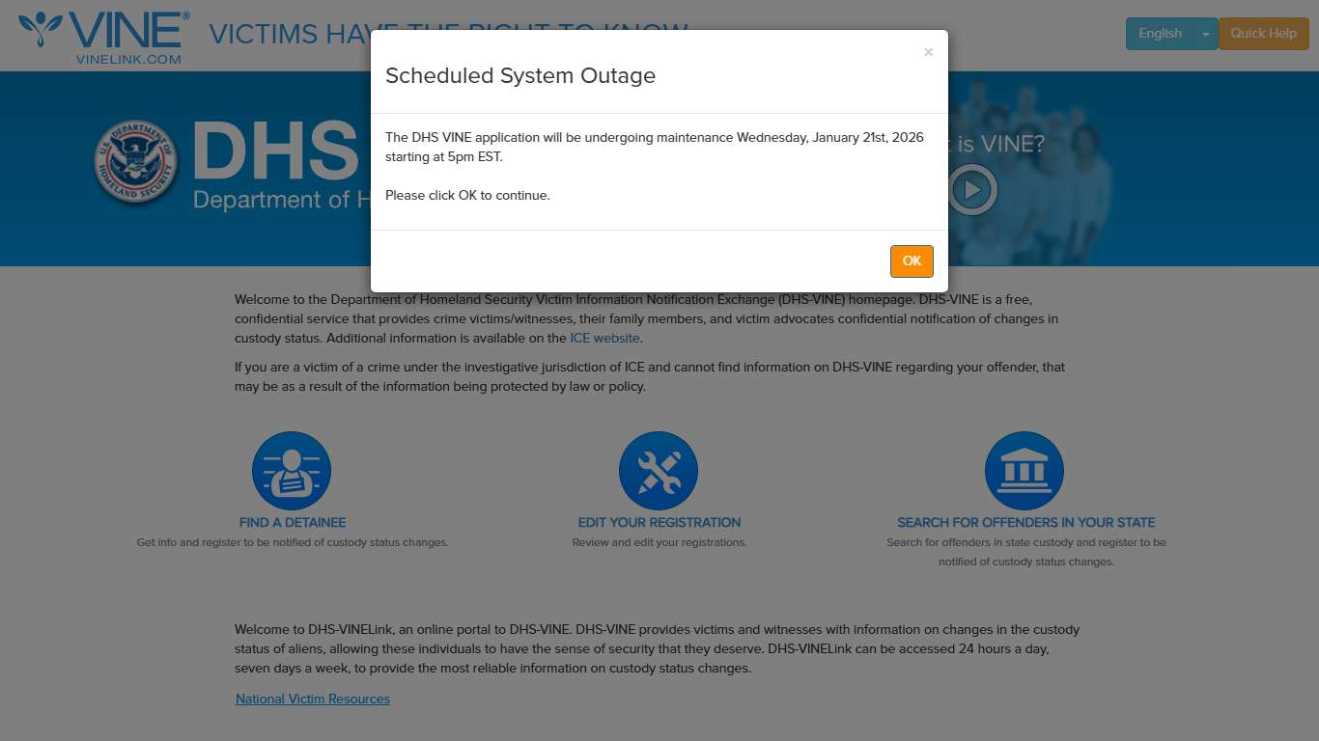Image resolution: width=1319 pixels, height=741 pixels.
Task: Click the courthouse state offenders search icon
Action: [x=1024, y=471]
